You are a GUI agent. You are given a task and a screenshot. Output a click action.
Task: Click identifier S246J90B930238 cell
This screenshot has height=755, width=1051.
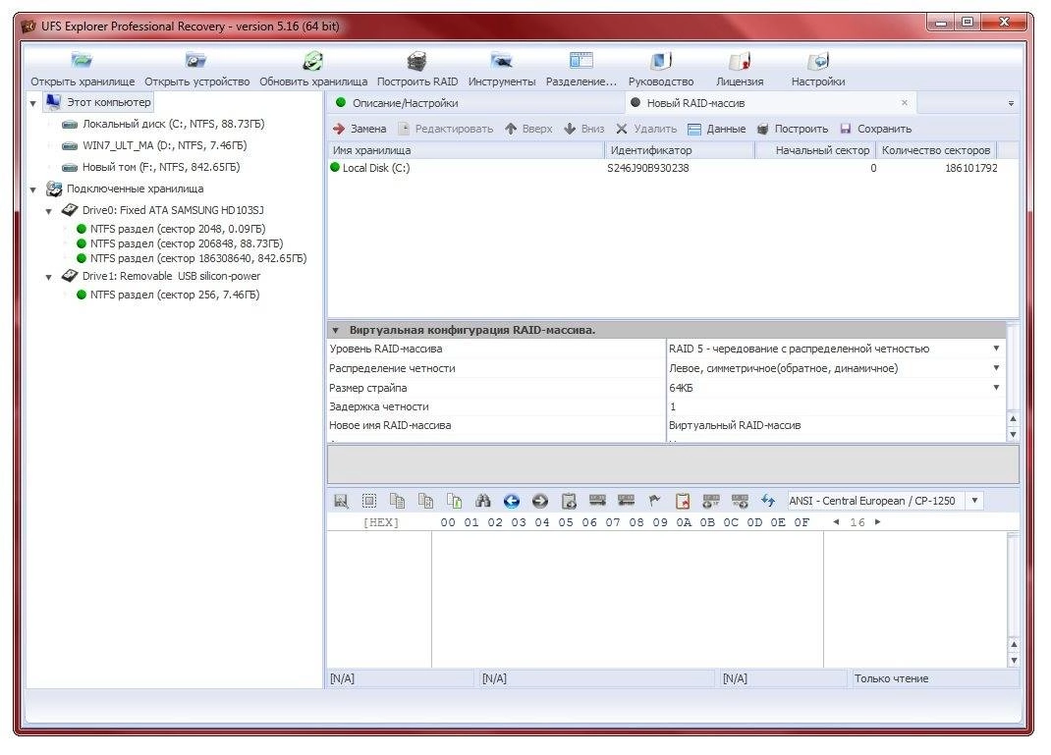[x=647, y=168]
